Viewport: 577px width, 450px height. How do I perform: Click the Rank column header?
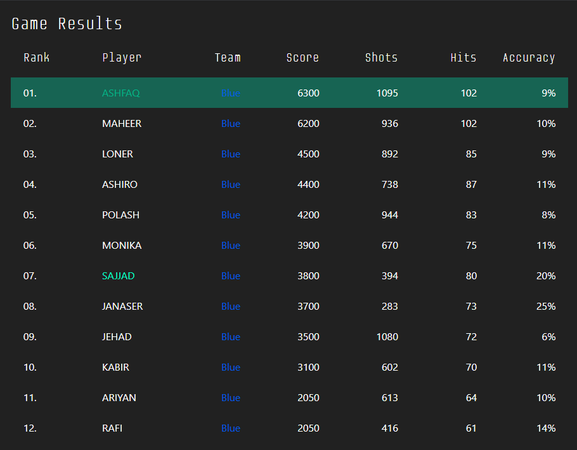click(x=36, y=58)
